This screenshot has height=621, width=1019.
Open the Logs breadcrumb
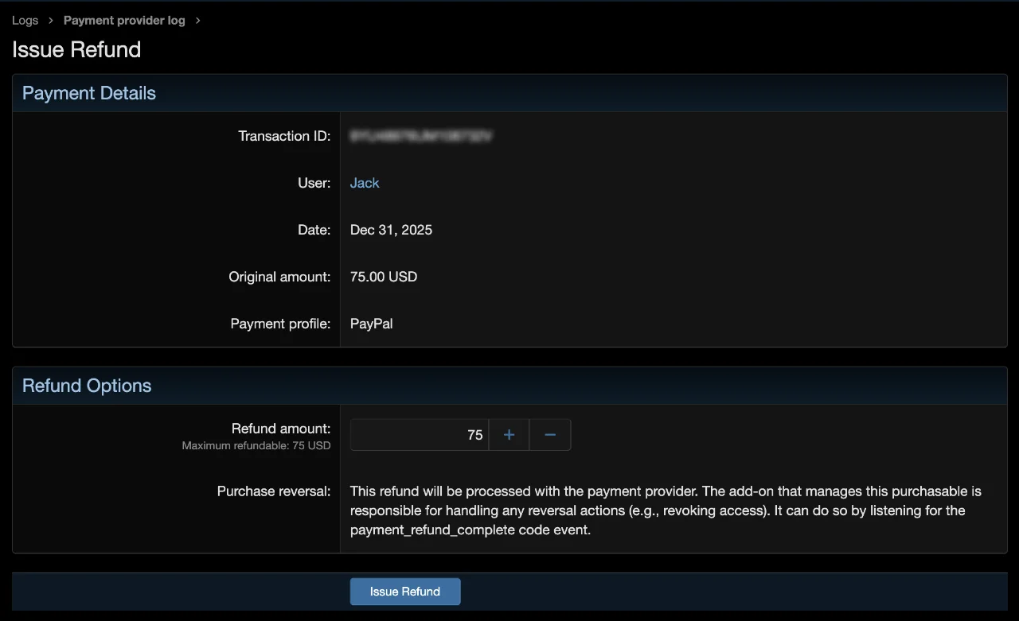25,21
